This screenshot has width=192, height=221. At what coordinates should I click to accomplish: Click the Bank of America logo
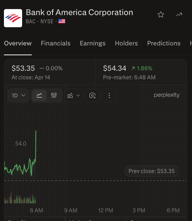pos(13,18)
